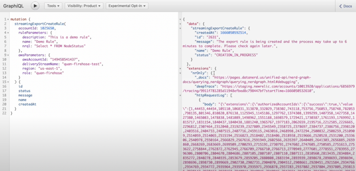Fold the "nrOnly" response node
This screenshot has width=356, height=171.
tap(180, 73)
